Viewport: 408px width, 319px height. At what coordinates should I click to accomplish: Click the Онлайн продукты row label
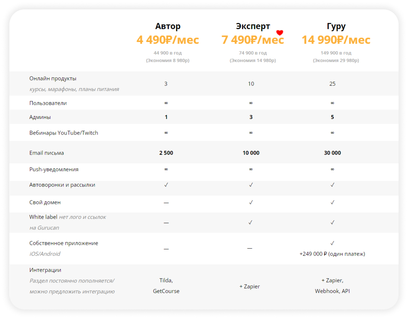pos(53,79)
